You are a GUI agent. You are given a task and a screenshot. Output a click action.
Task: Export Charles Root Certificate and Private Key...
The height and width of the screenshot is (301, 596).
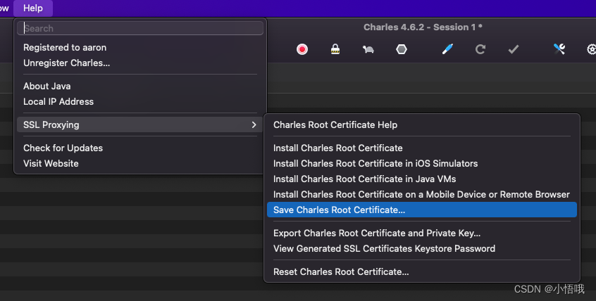click(x=422, y=233)
